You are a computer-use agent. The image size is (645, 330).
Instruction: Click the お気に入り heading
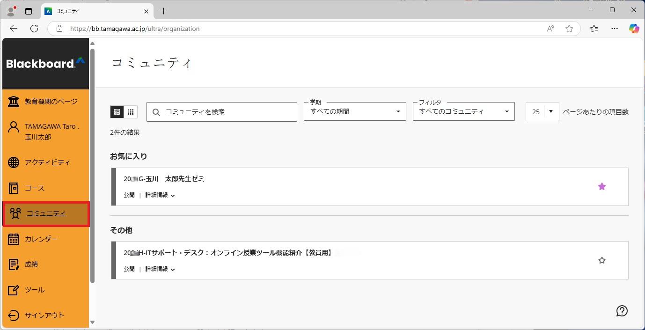point(128,156)
